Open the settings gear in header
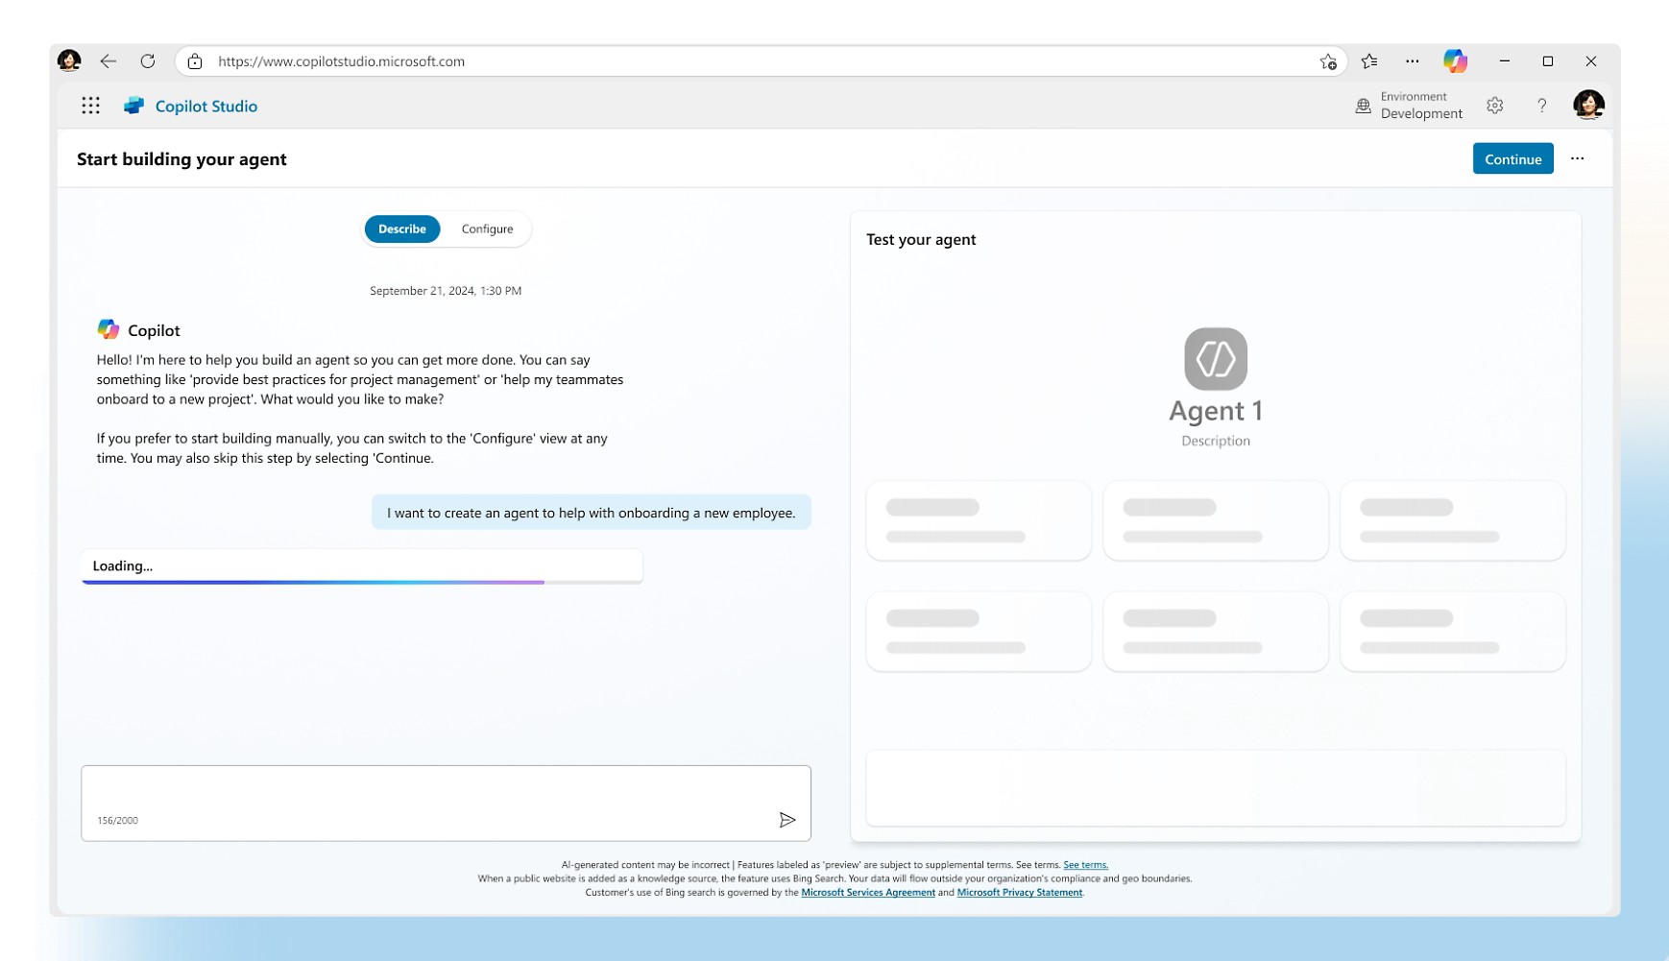 (1494, 106)
